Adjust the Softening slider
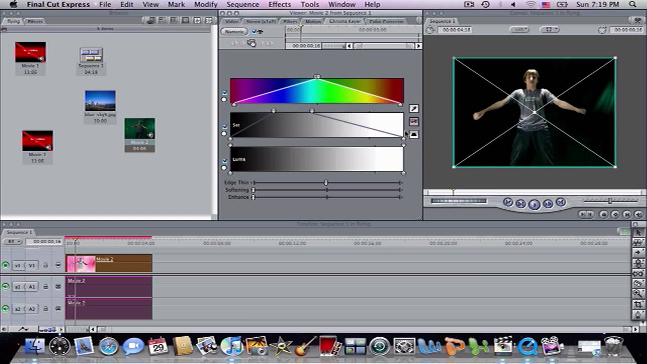This screenshot has height=364, width=647. tap(328, 190)
